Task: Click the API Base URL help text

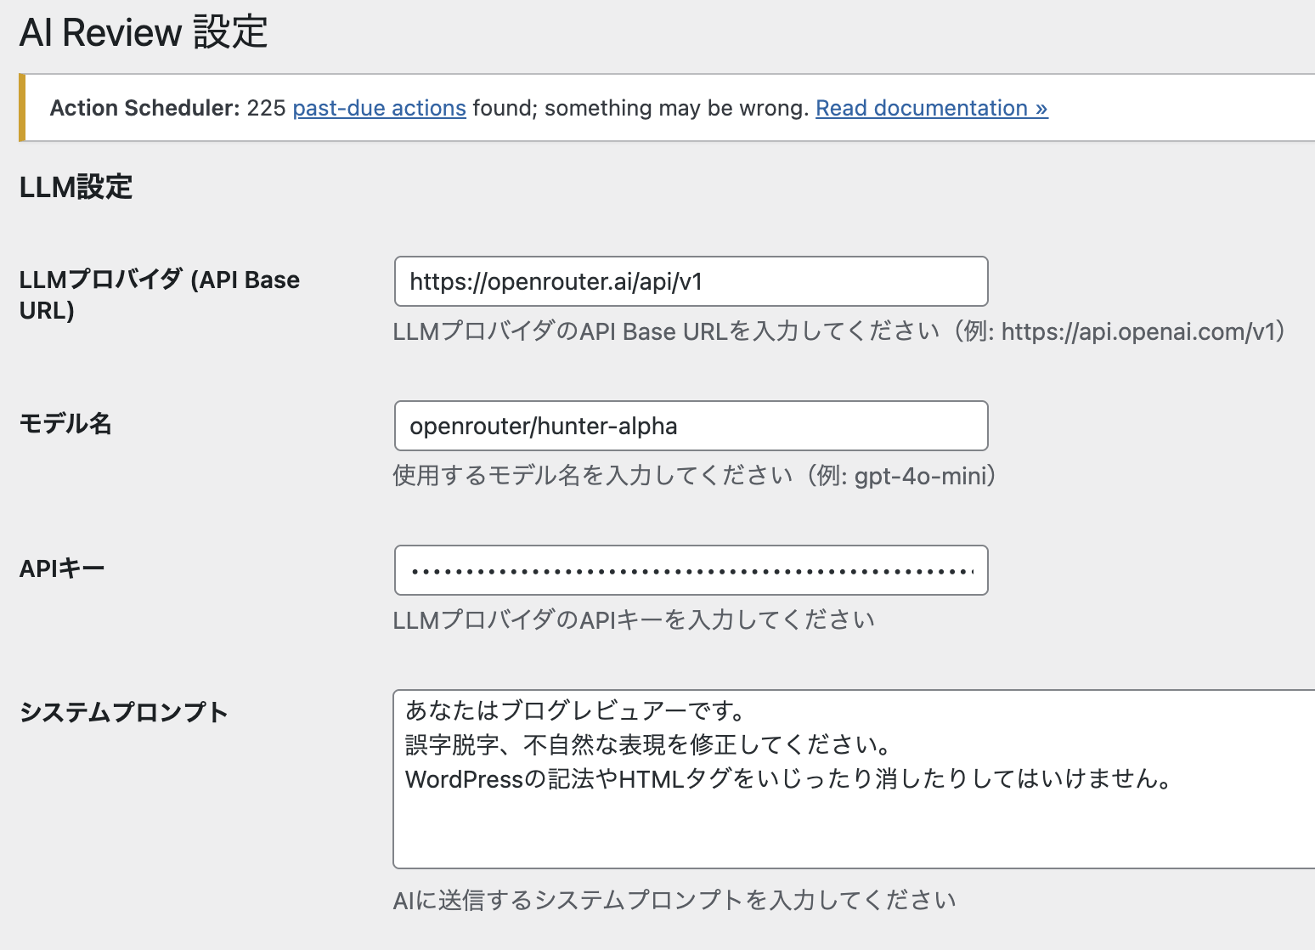Action: [x=838, y=331]
